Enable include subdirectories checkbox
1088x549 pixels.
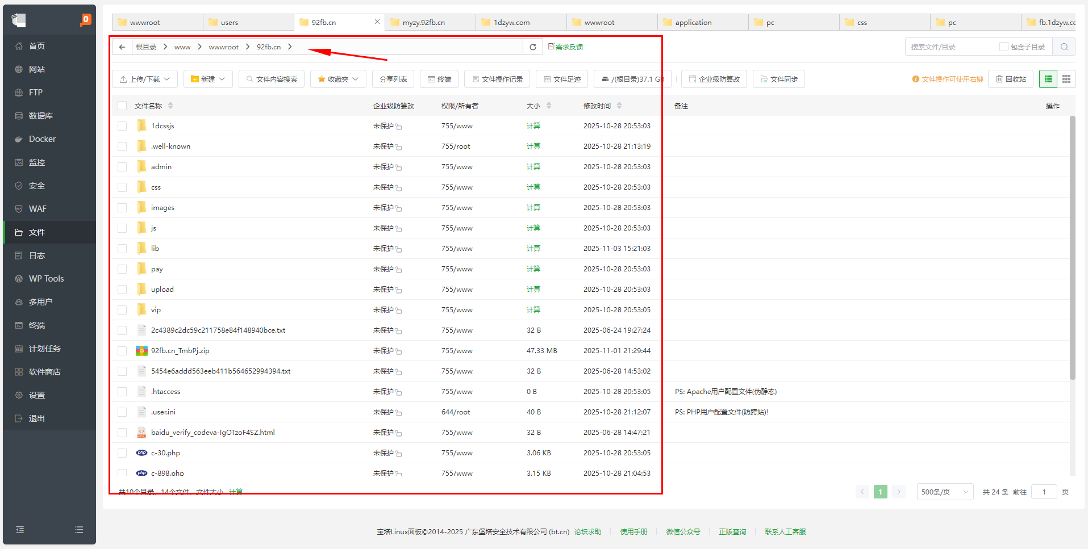pos(1004,47)
